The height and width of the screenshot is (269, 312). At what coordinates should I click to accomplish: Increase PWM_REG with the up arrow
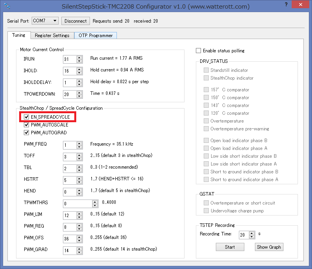click(79, 225)
